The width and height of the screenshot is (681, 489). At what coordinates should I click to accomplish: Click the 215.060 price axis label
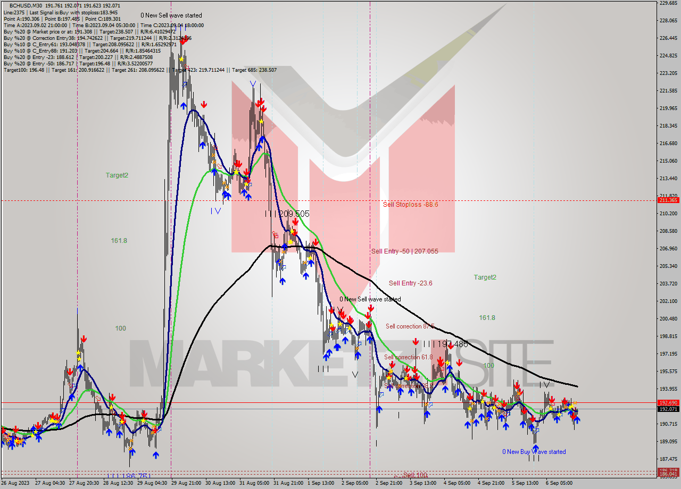(x=668, y=161)
